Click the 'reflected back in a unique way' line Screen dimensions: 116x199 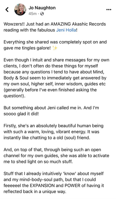tap(35, 191)
